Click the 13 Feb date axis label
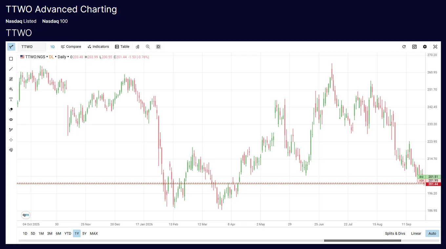This screenshot has width=446, height=249. tap(173, 224)
